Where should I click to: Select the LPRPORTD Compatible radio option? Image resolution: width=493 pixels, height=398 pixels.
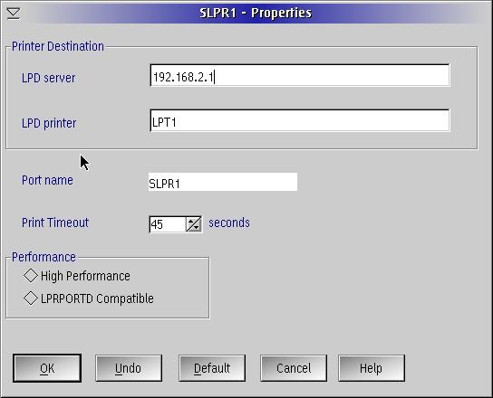tap(31, 298)
